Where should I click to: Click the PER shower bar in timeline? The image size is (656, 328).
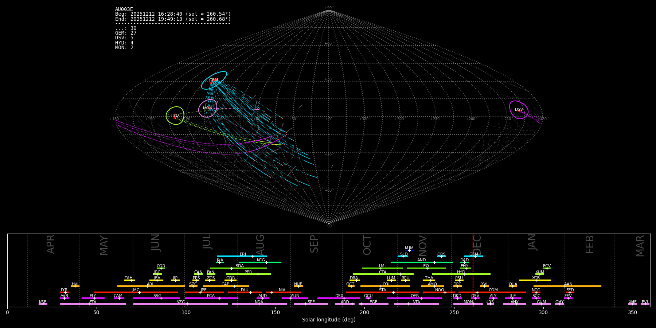tap(248, 274)
